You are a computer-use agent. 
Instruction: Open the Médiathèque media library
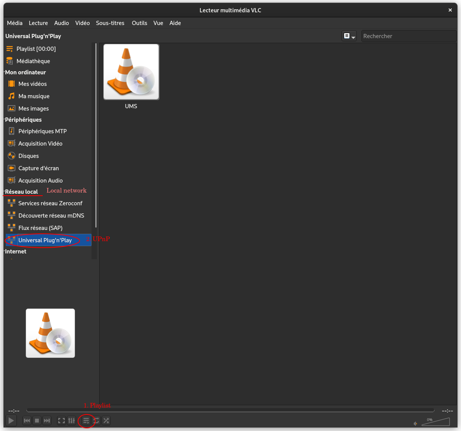pyautogui.click(x=48, y=61)
